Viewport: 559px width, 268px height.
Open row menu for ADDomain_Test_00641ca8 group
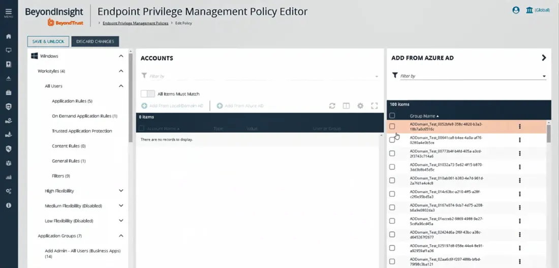(520, 140)
